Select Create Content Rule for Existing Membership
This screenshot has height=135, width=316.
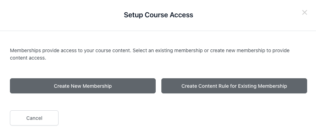pyautogui.click(x=234, y=86)
